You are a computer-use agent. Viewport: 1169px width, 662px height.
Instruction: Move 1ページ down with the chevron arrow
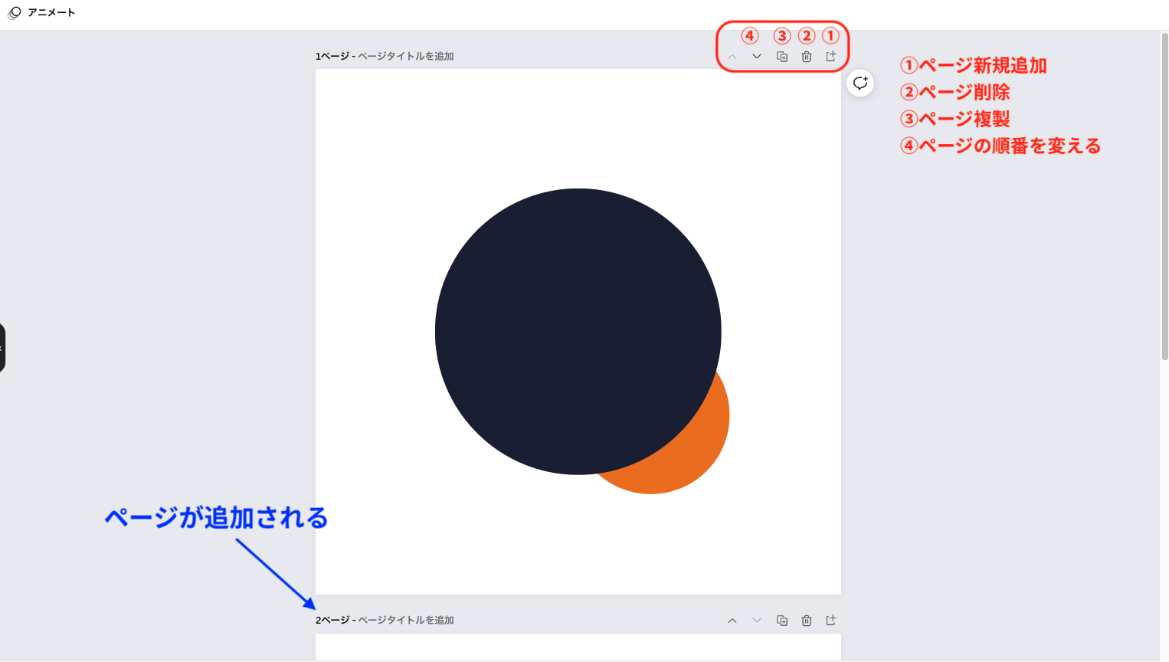coord(757,56)
